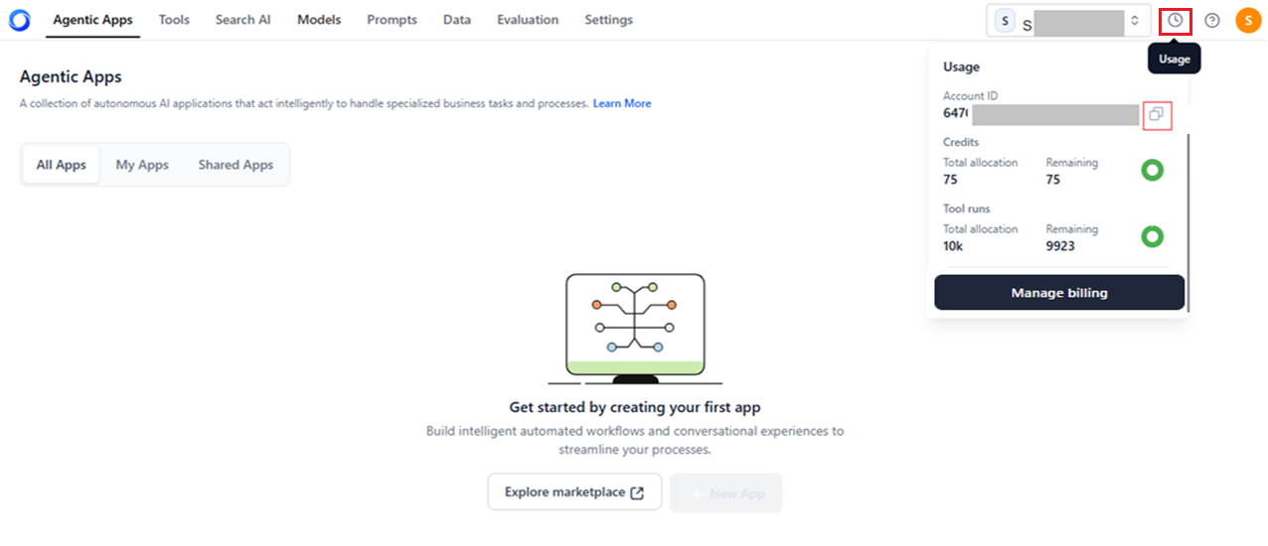The image size is (1268, 546).
Task: Select the Shared Apps tab
Action: click(x=236, y=165)
